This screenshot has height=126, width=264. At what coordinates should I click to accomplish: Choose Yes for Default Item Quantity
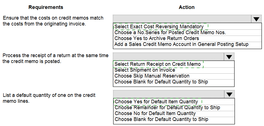point(156,101)
